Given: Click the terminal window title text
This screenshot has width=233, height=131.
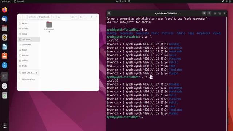Looking at the screenshot, I should pos(167,13).
